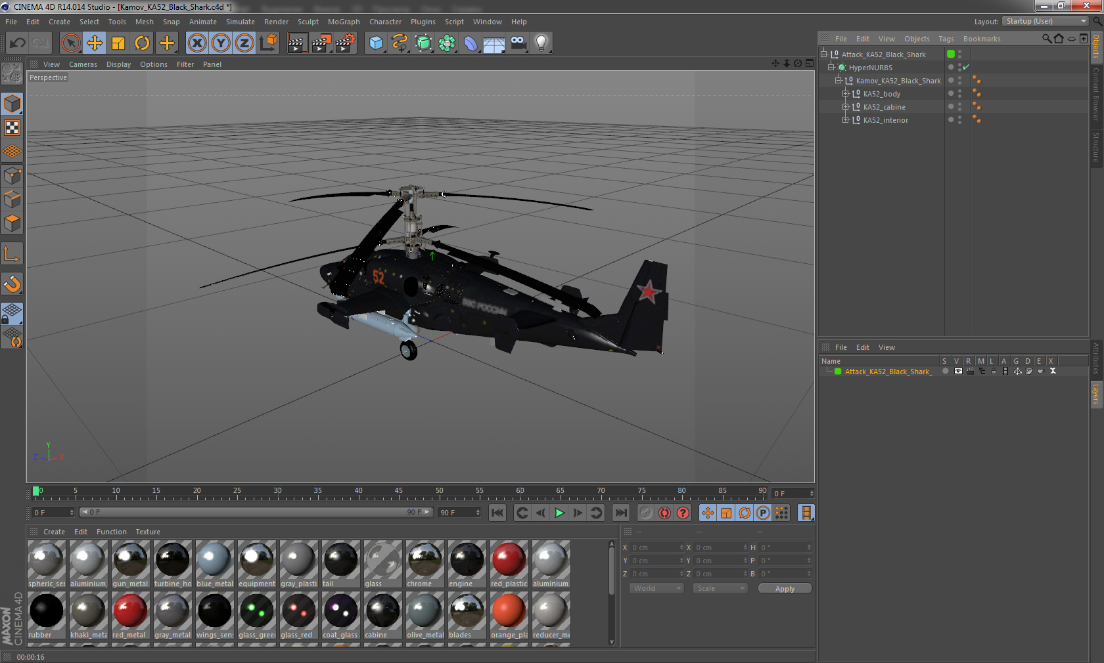Collapse HyperNURBS tree node

click(831, 67)
